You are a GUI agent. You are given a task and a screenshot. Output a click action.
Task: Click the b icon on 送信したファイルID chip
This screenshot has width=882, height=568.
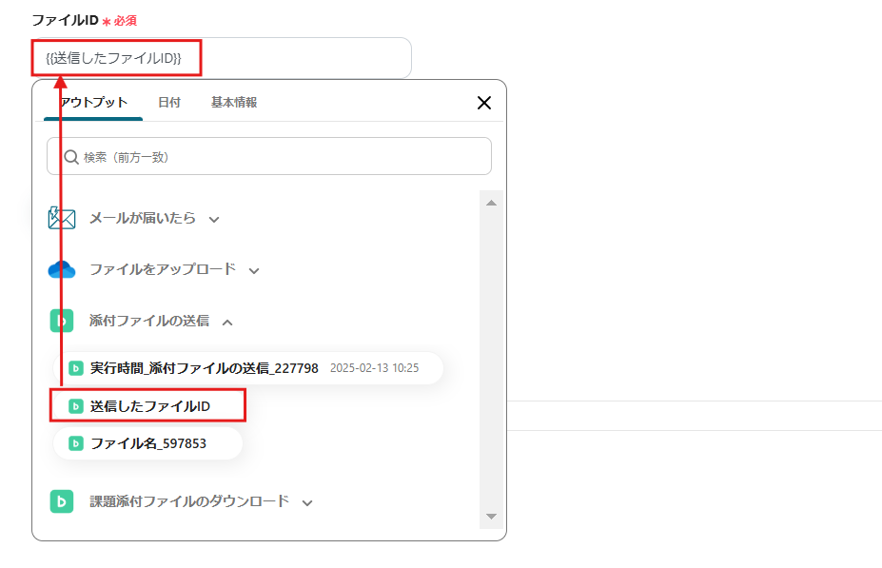pyautogui.click(x=74, y=405)
